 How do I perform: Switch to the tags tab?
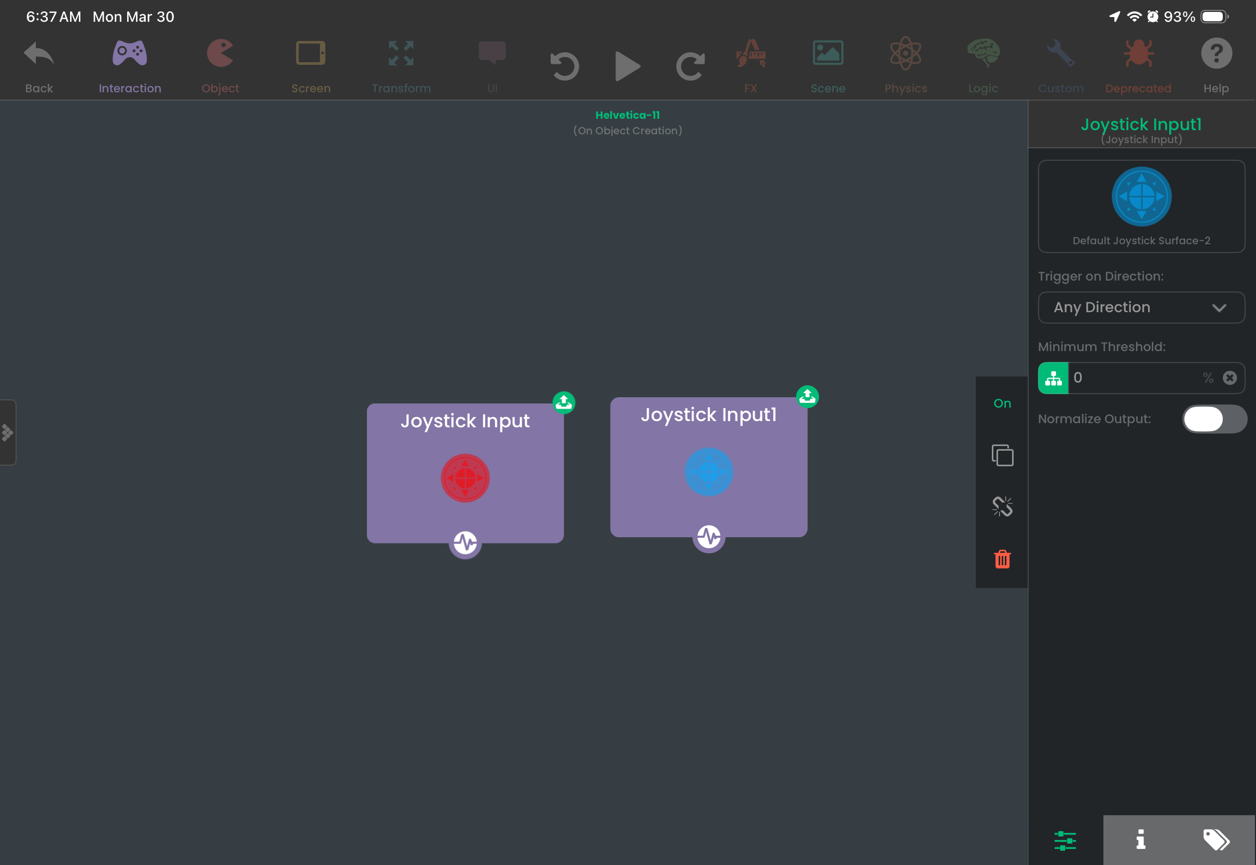click(1216, 840)
